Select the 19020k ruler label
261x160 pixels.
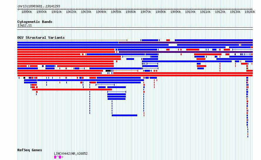click(71, 12)
